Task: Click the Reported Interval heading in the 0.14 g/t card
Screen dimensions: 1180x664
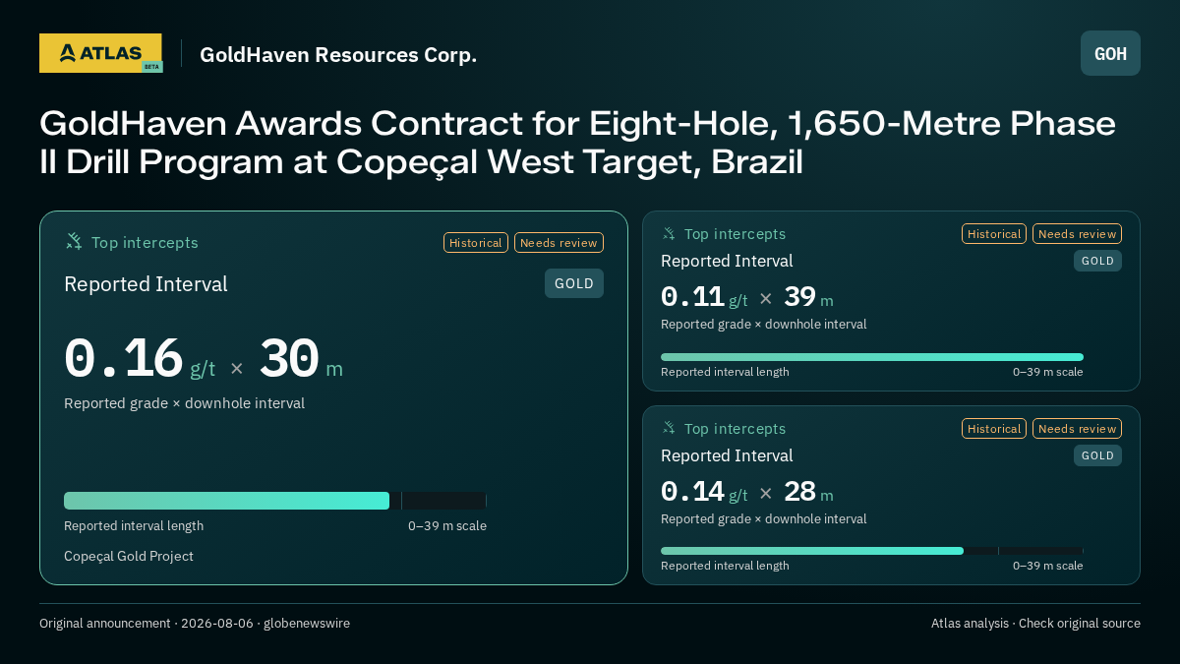Action: point(727,455)
